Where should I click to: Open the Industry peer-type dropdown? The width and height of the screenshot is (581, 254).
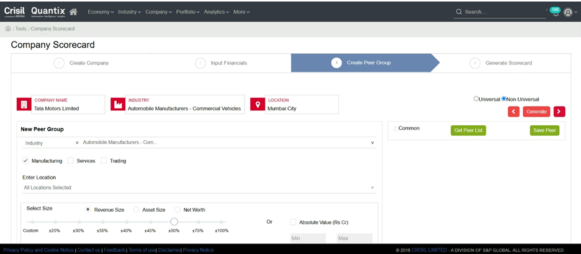(x=51, y=142)
